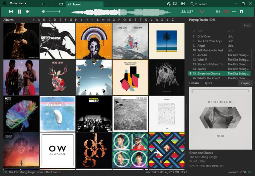This screenshot has width=255, height=176.
Task: Open the panel layout icon
Action: click(183, 4)
